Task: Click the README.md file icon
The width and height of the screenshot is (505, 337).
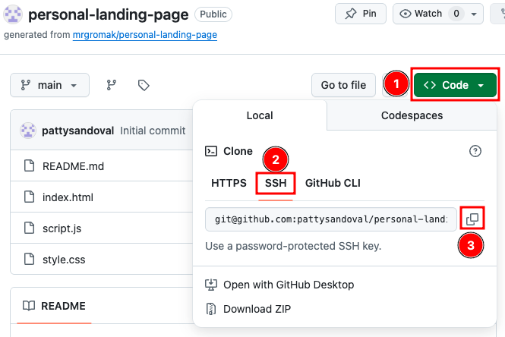Action: [30, 165]
